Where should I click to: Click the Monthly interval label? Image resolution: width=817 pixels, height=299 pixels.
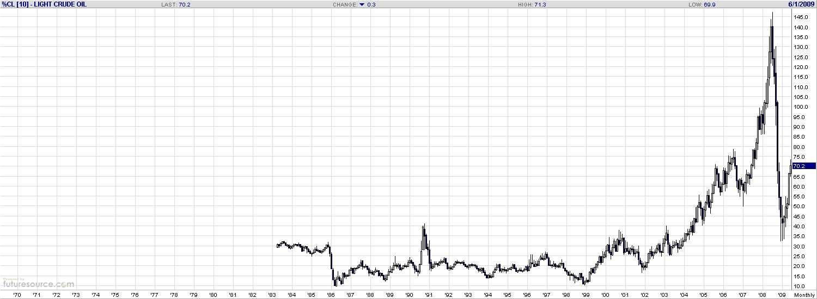click(804, 295)
